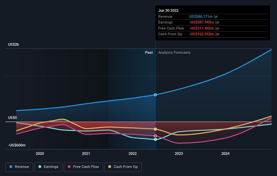277x176 pixels.
Task: Toggle the Cash From Op legend series
Action: (123, 167)
